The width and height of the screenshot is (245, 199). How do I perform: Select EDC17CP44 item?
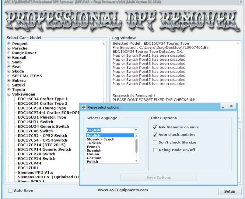30,163
